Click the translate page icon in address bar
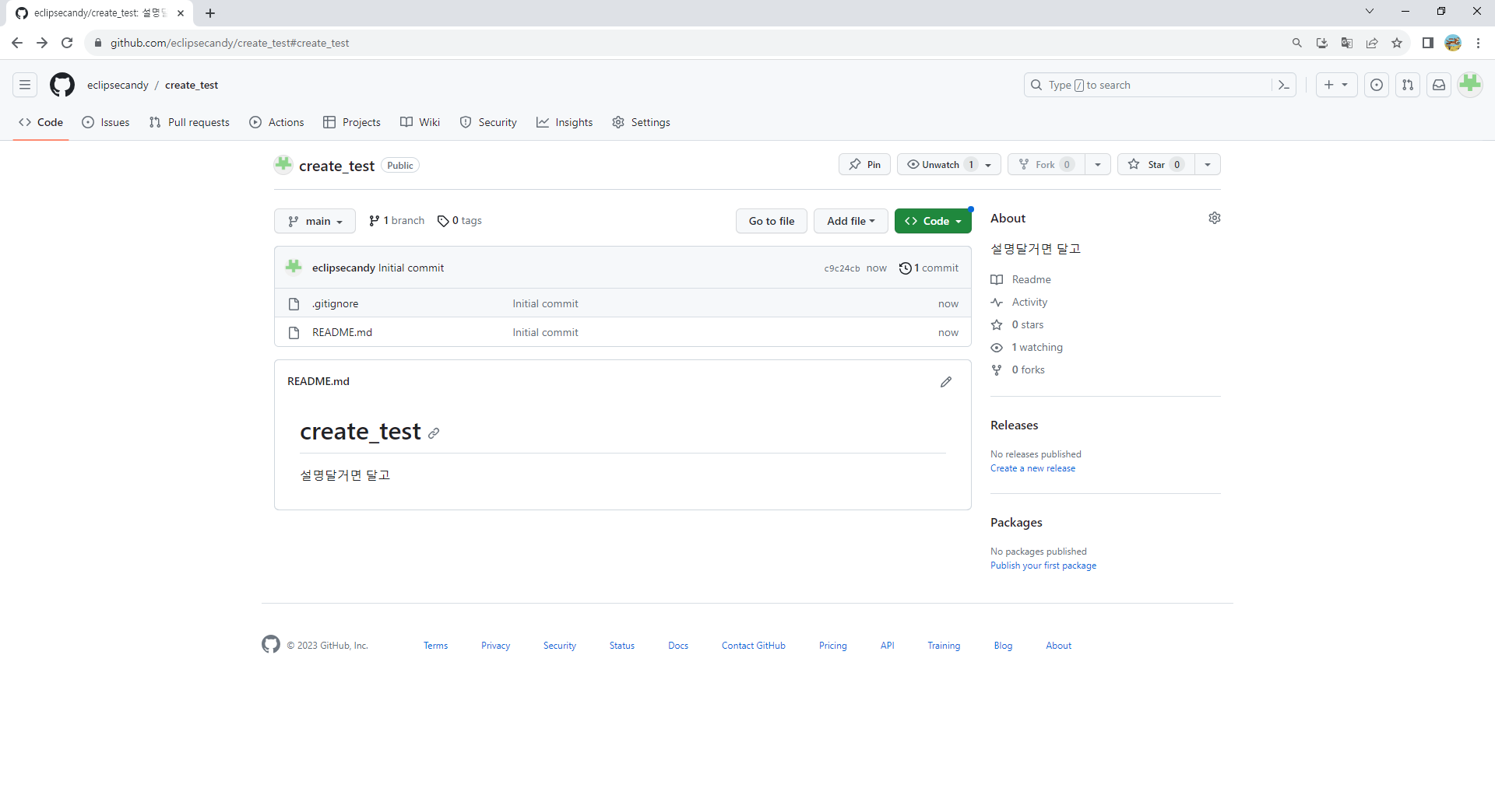 pyautogui.click(x=1347, y=43)
